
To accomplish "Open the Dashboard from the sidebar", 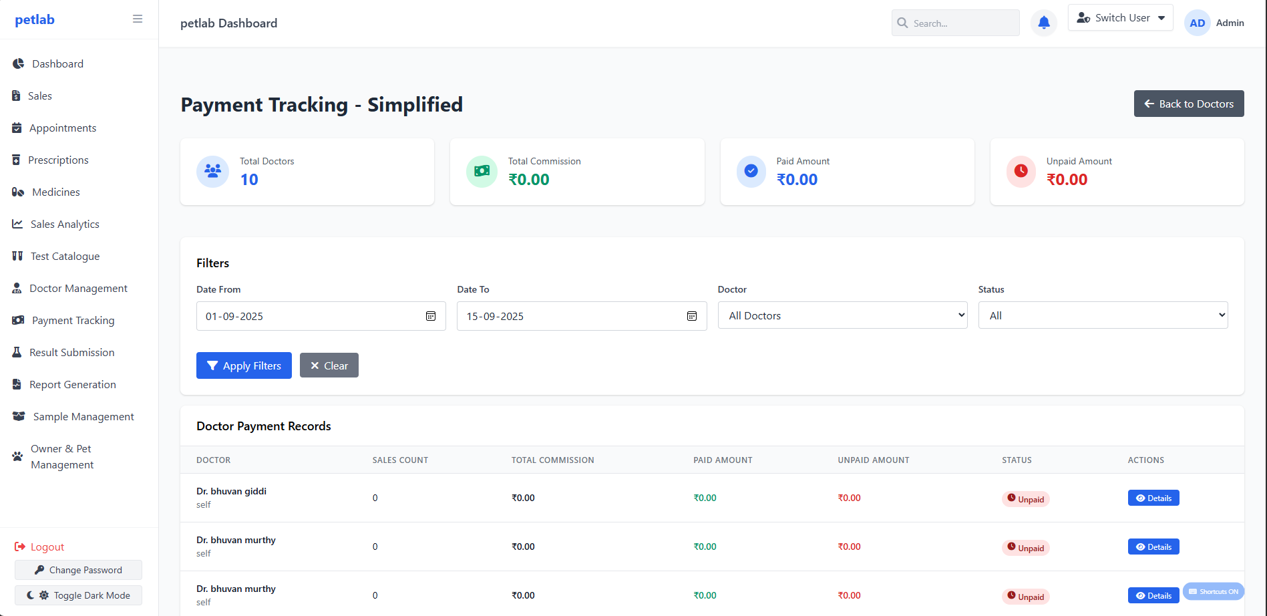I will pyautogui.click(x=17, y=63).
